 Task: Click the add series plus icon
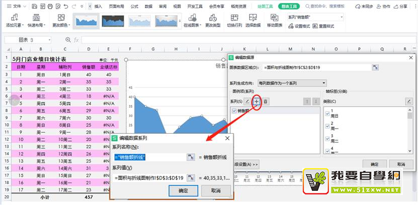tap(257, 101)
